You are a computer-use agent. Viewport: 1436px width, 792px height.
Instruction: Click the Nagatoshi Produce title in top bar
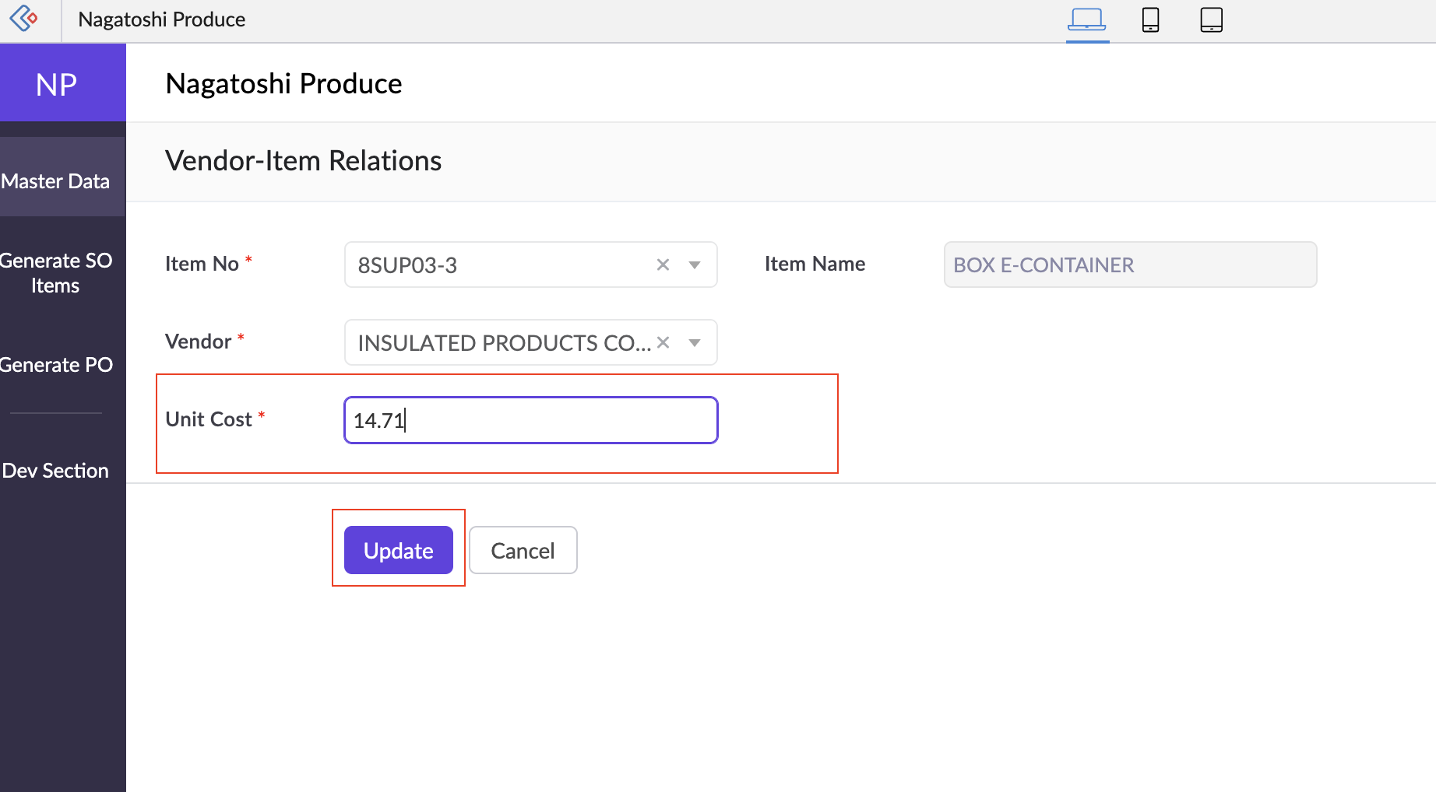pyautogui.click(x=162, y=19)
